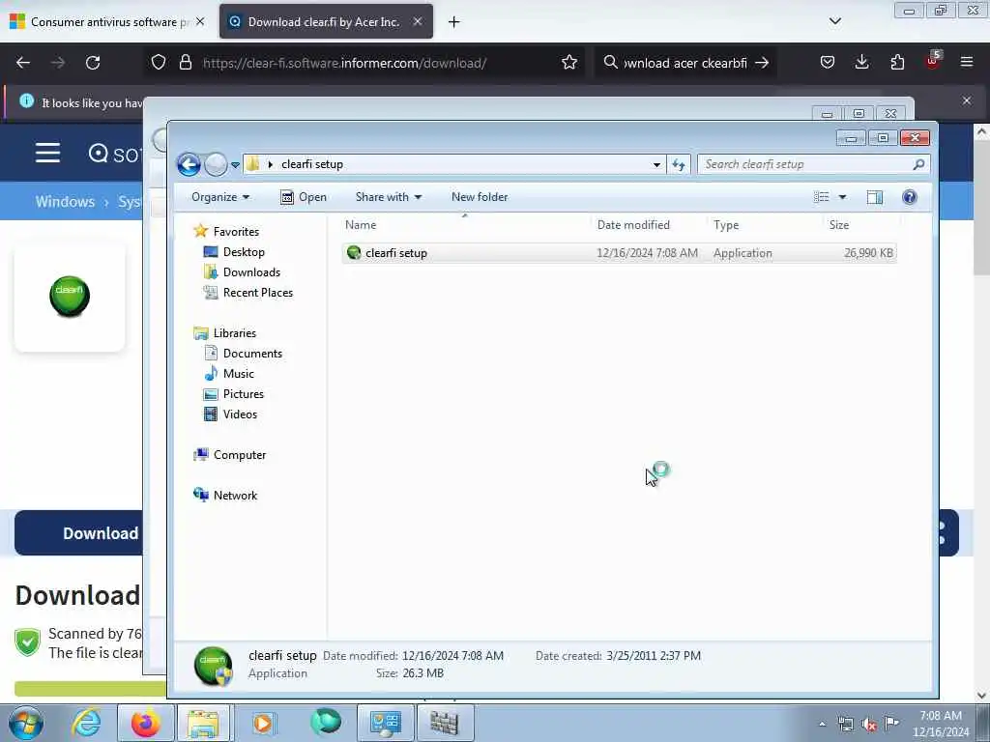This screenshot has width=990, height=742.
Task: Switch to the Consumer antivirus software tab
Action: point(107,22)
